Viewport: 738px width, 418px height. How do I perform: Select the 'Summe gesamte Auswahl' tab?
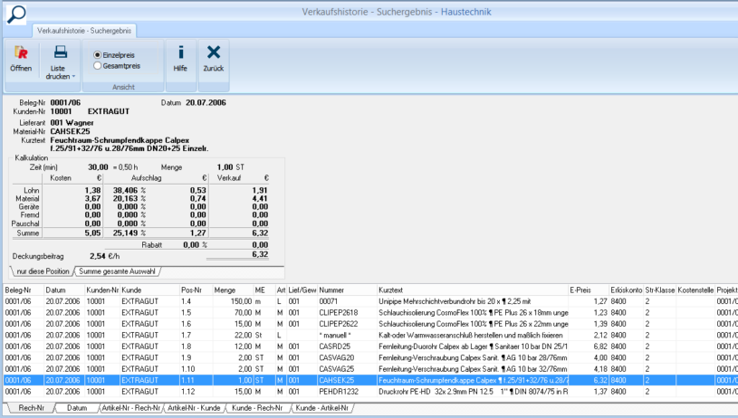point(117,271)
